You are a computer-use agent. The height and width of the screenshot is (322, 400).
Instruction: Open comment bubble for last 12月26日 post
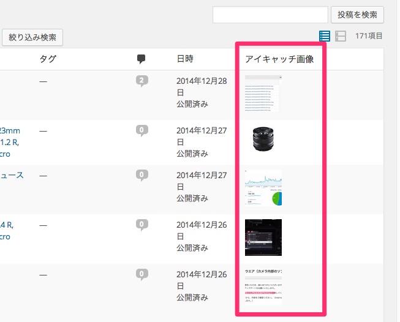142,274
